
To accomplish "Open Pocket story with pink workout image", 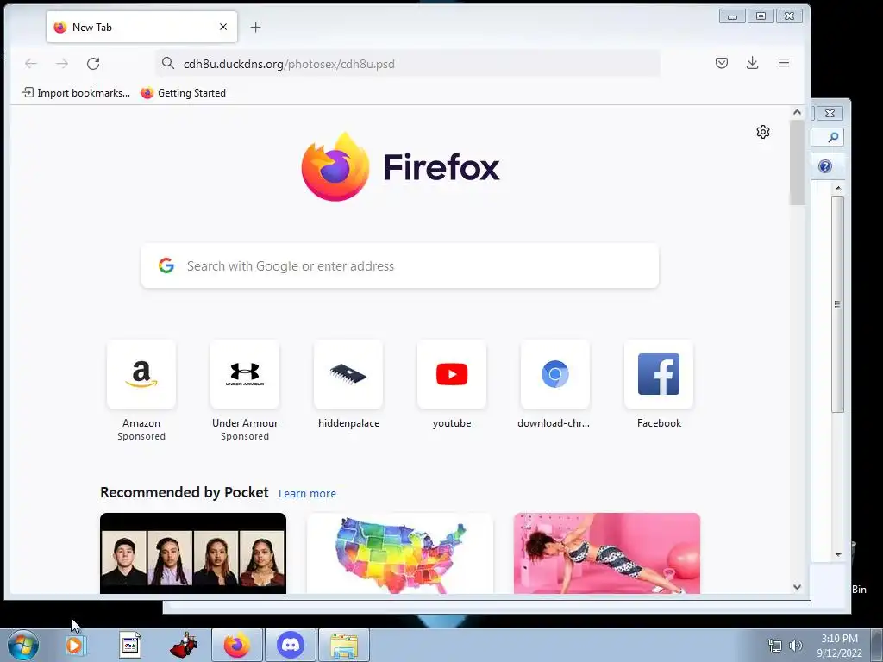I will (607, 553).
